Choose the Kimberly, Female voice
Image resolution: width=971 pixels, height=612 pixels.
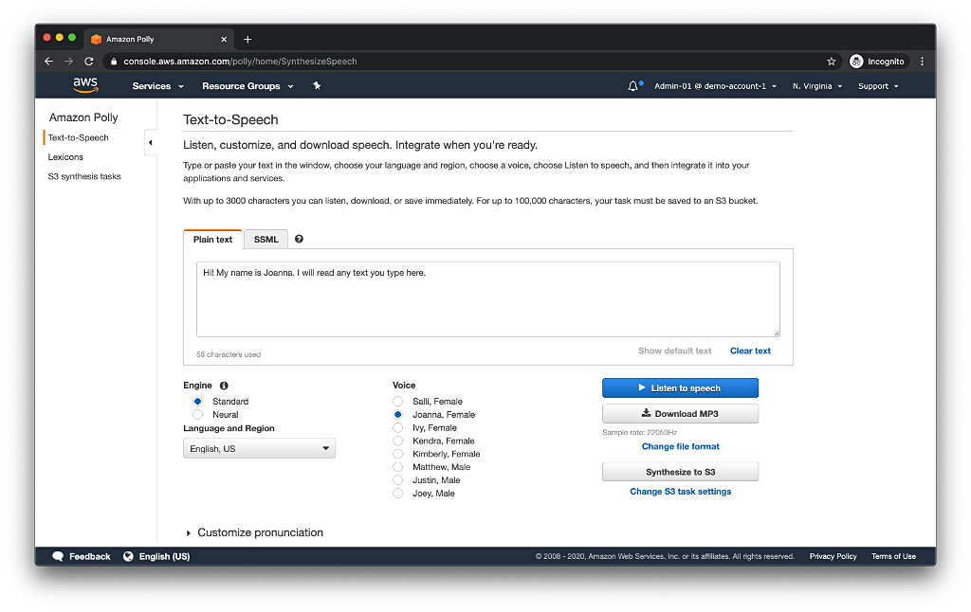397,454
